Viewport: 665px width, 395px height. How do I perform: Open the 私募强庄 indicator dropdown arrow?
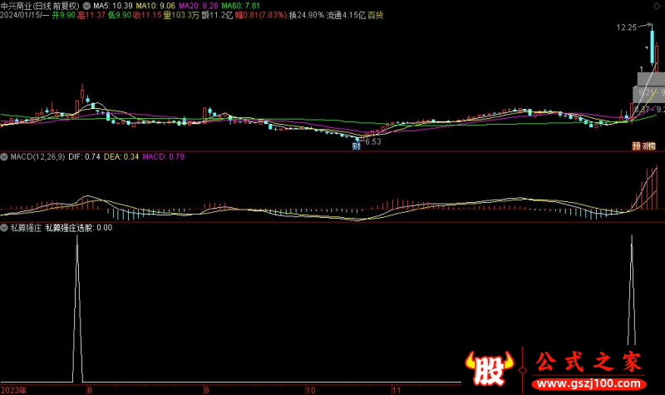click(5, 226)
